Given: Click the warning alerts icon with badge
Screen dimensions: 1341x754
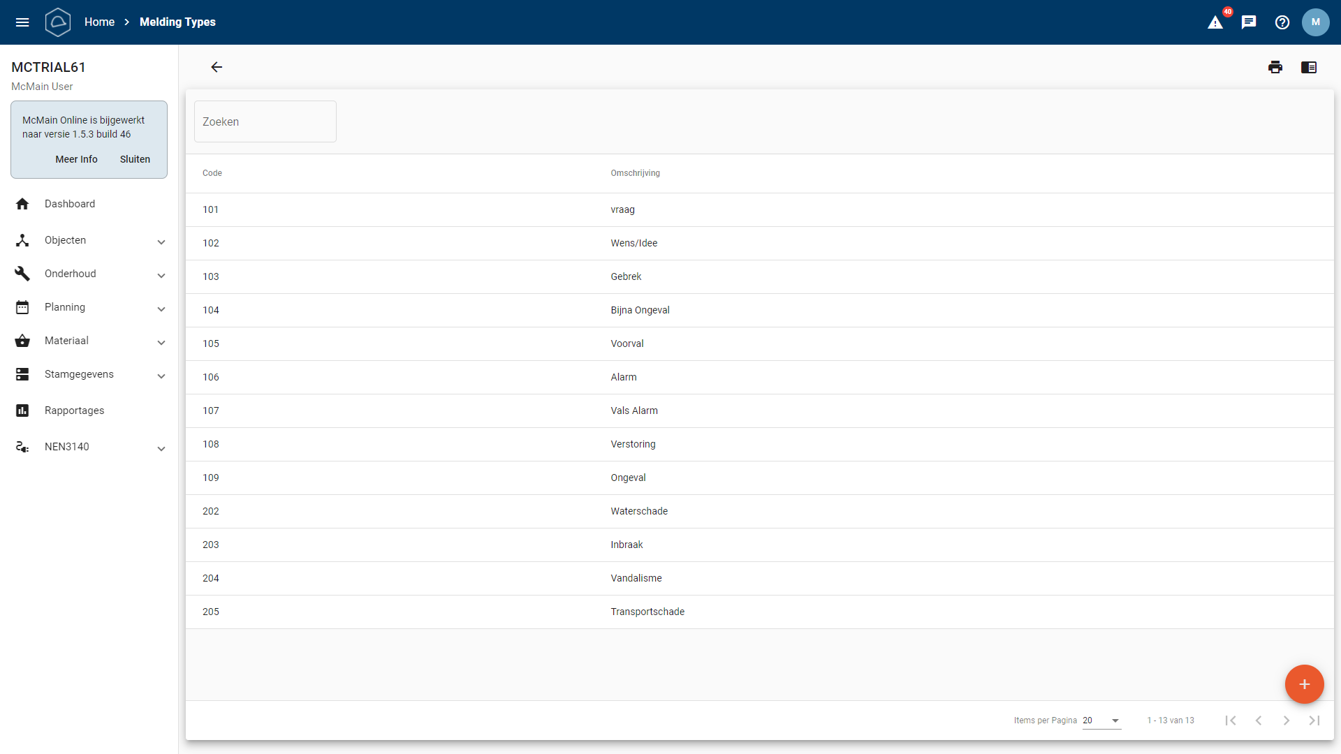Looking at the screenshot, I should (1215, 22).
